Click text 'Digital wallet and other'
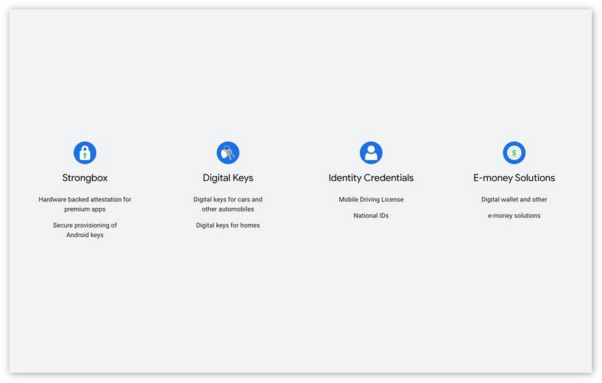The height and width of the screenshot is (383, 602). click(514, 199)
